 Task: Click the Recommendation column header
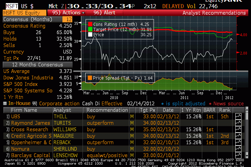point(107,110)
